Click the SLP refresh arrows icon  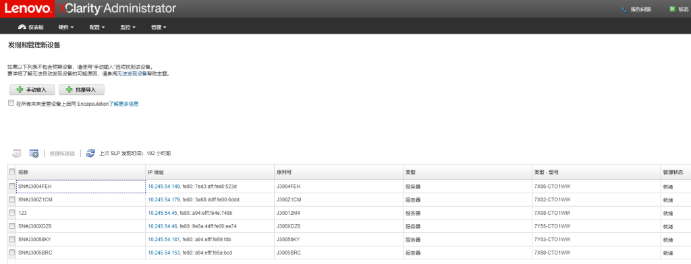[x=91, y=153]
